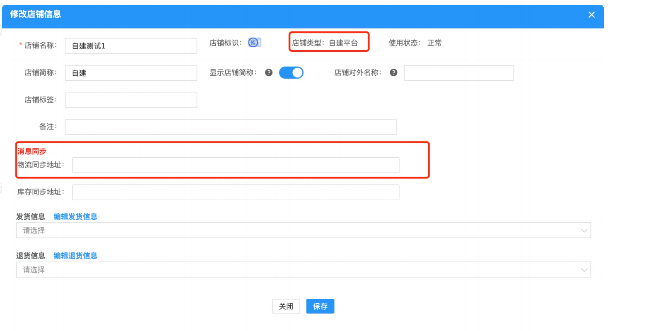Click the empty 店铺标签 input
Screen dimensions: 651x331
[131, 100]
